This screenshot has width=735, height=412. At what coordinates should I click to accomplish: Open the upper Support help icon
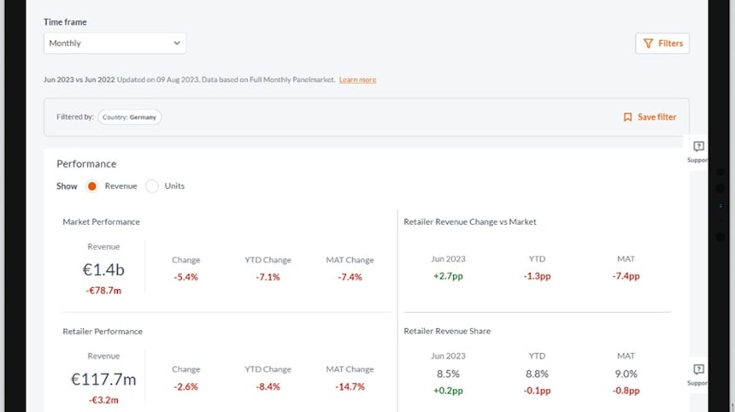[698, 147]
